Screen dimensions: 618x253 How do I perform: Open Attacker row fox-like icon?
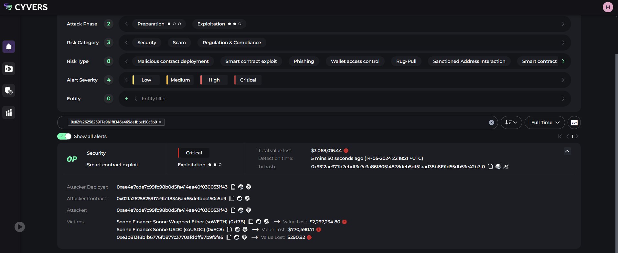coord(249,210)
